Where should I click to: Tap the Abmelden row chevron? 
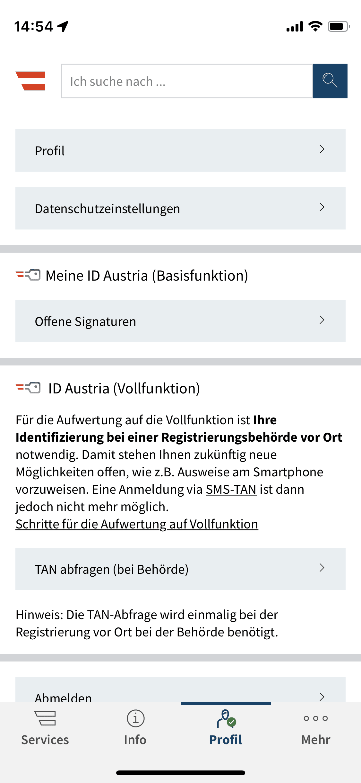[322, 696]
